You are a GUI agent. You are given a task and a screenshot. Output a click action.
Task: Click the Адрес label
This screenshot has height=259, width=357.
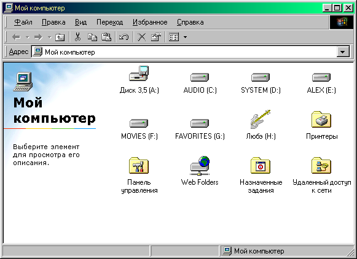coord(18,52)
